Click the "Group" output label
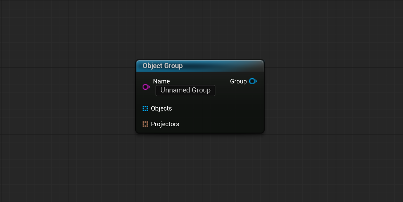Screen dimensions: 403x202 click(238, 81)
